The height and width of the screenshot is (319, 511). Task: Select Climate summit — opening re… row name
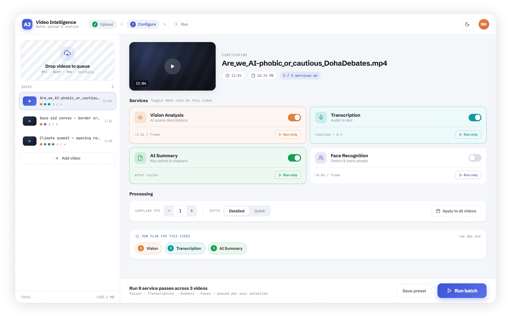[69, 138]
